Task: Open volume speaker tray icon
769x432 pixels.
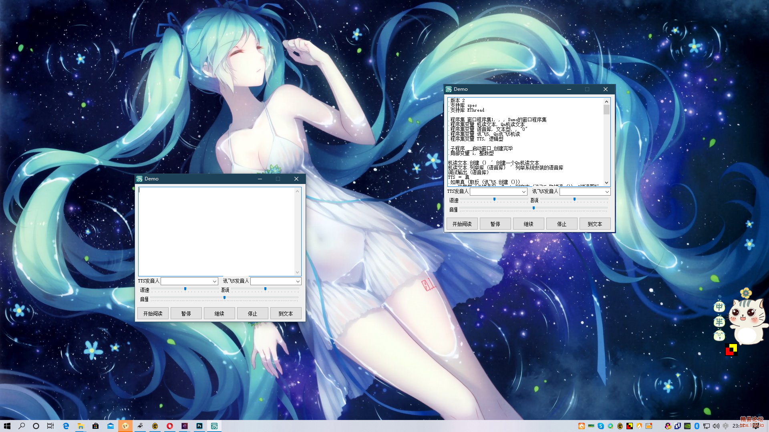Action: pos(716,426)
